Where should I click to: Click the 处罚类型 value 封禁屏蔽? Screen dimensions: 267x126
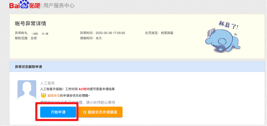tap(167, 33)
